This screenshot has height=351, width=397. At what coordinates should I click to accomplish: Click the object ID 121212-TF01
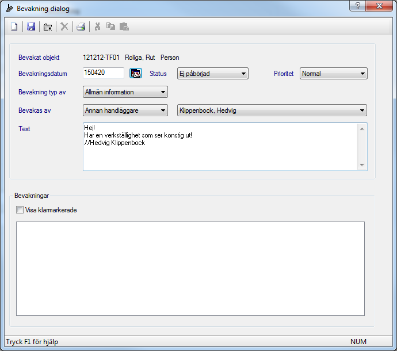pos(101,58)
